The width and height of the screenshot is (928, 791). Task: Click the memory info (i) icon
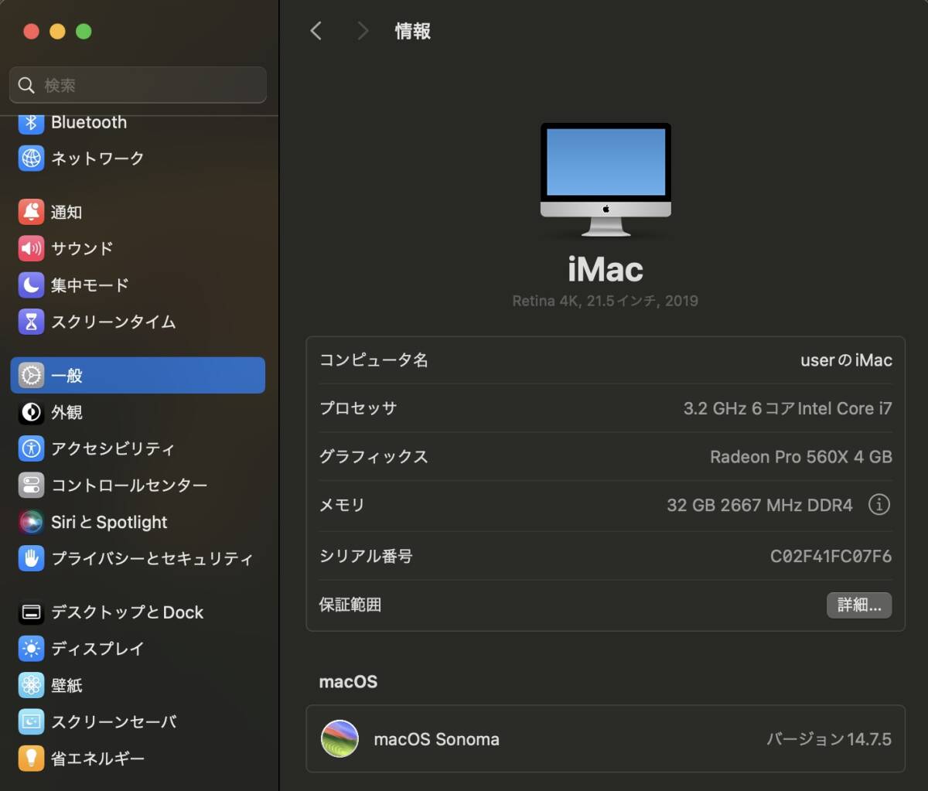(x=879, y=505)
